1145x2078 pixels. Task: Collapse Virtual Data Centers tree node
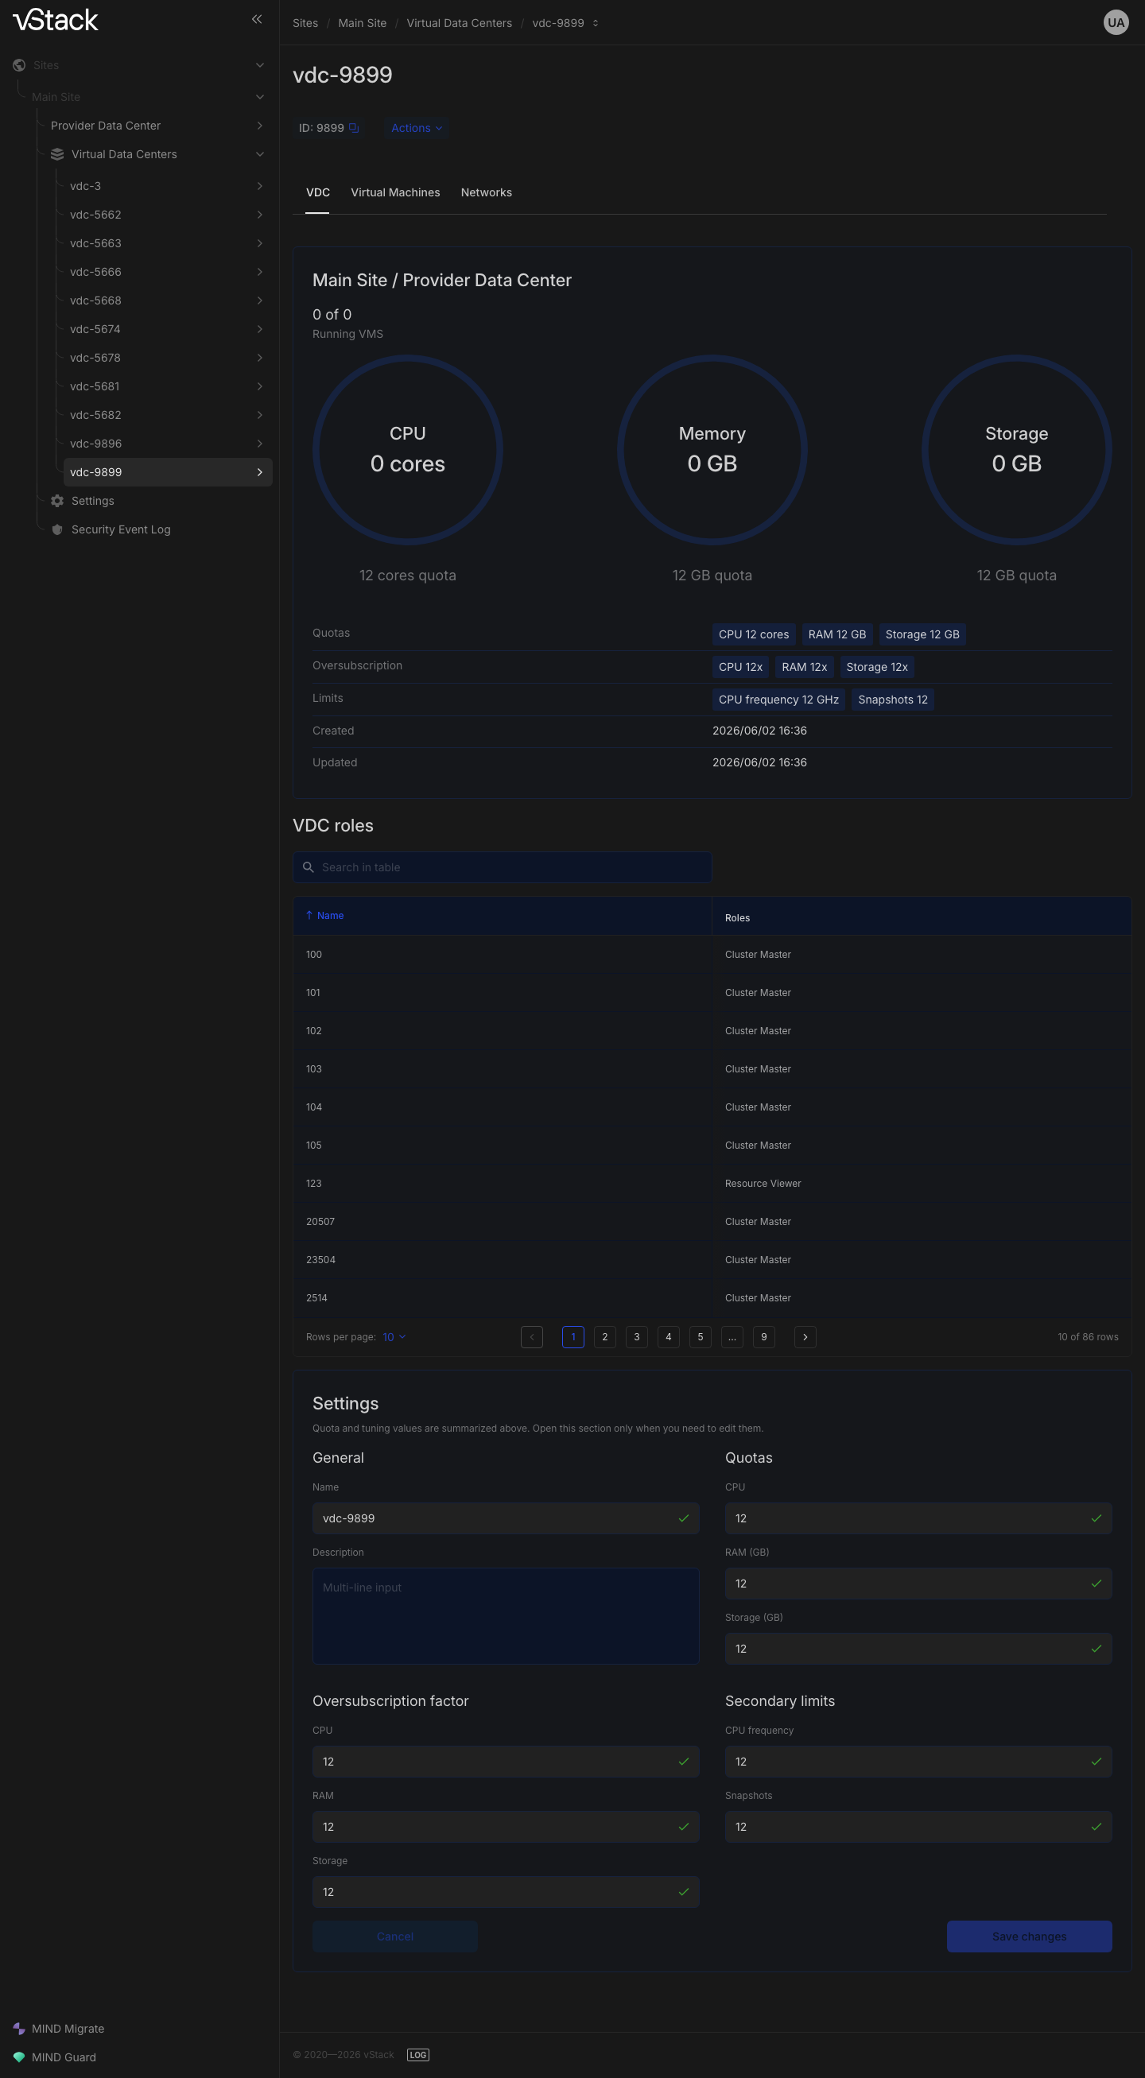(x=260, y=154)
